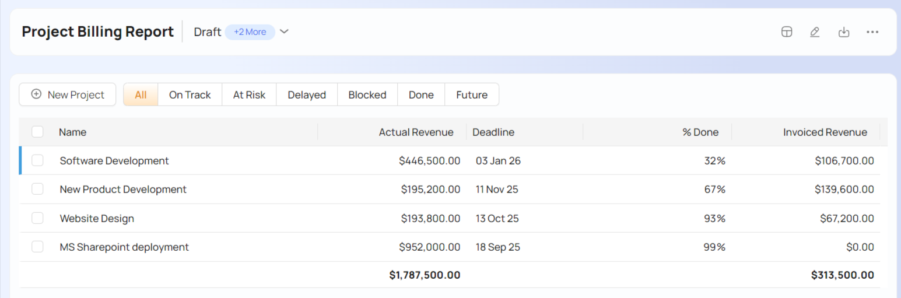This screenshot has height=298, width=901.
Task: Open the three-dot more options menu
Action: click(872, 32)
